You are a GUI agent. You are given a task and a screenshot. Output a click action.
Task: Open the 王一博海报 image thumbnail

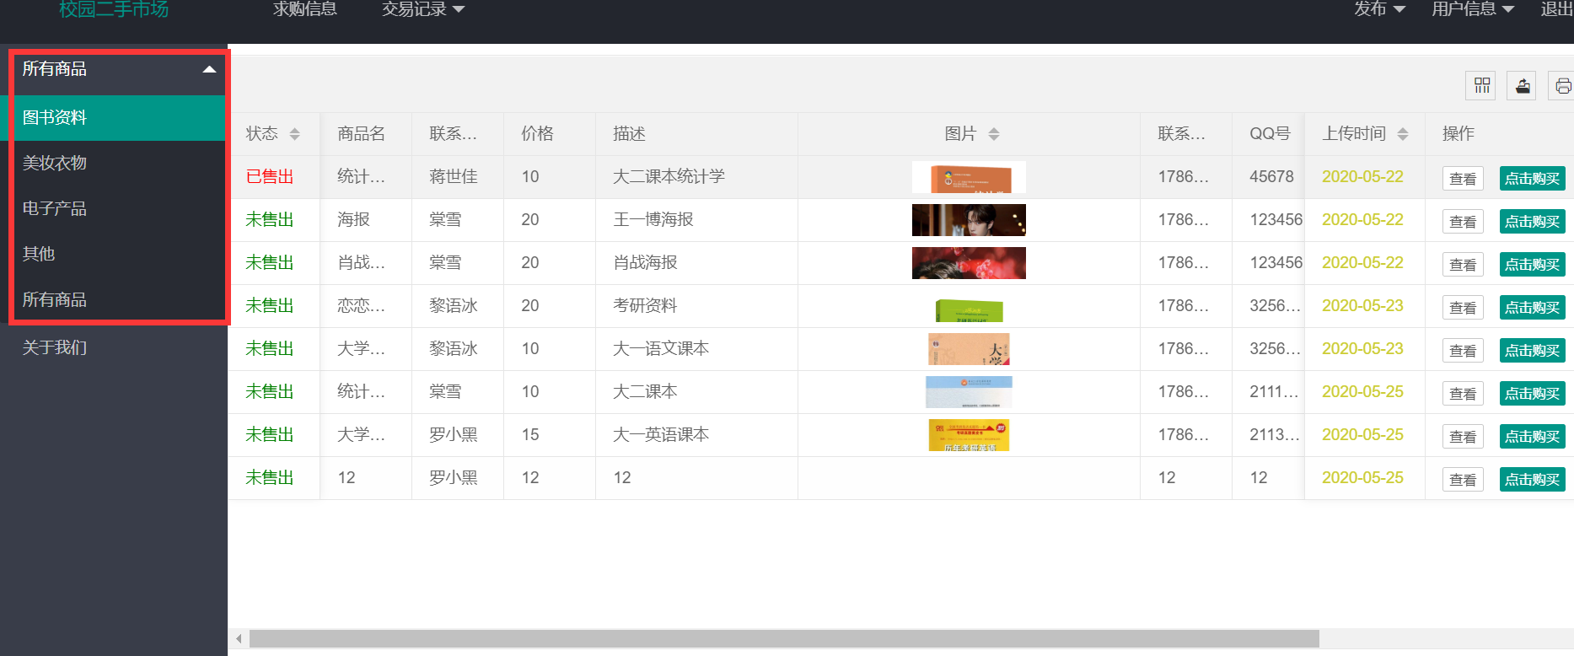[969, 220]
